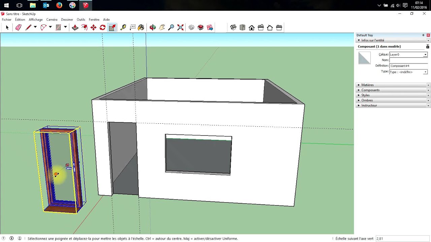Choose the Text label tool
Screen dimensions: 431x242
(x=133, y=28)
